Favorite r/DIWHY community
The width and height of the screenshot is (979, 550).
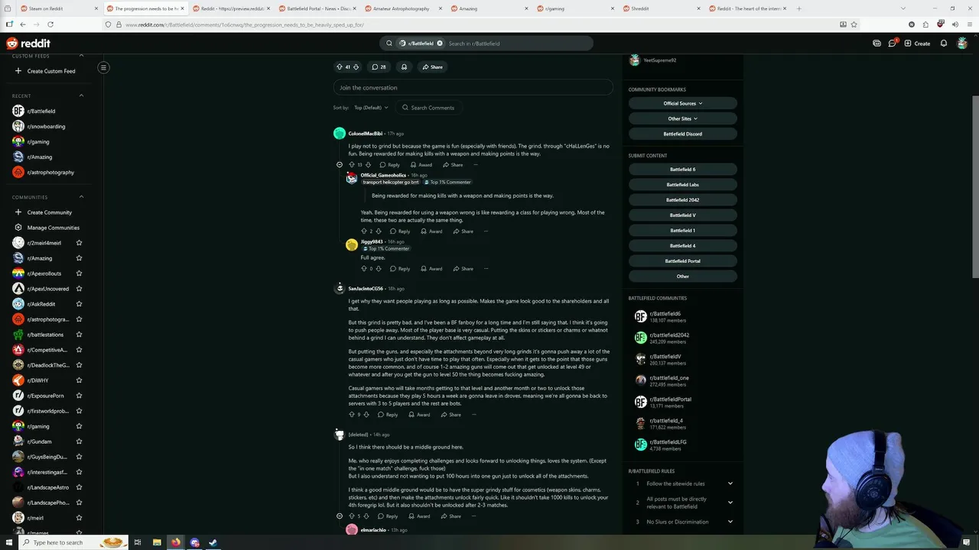click(79, 380)
